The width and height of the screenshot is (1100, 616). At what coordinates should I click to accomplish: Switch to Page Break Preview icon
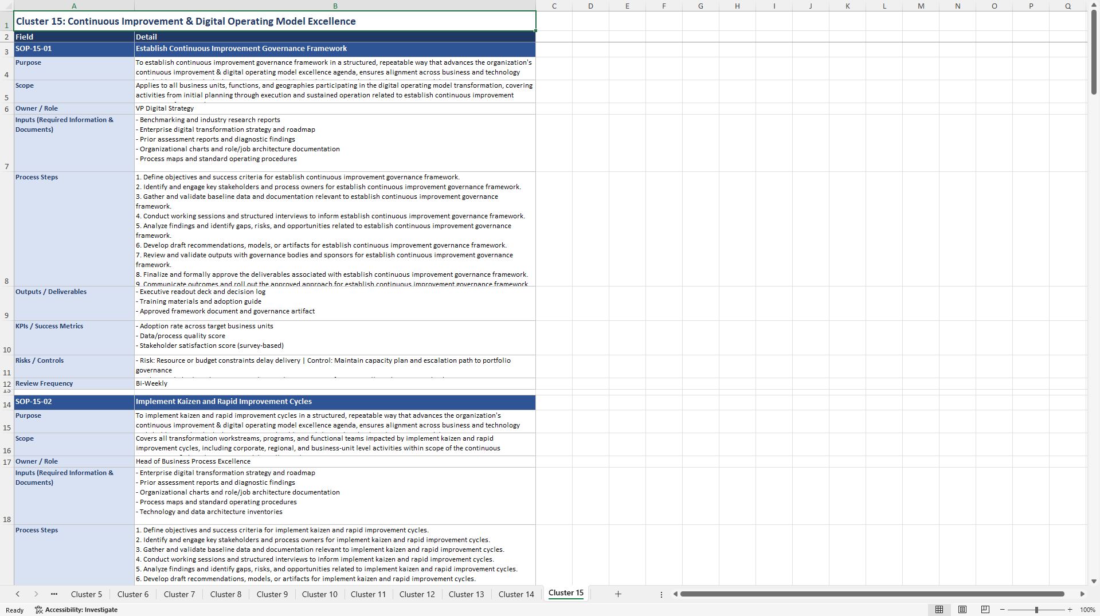pos(985,610)
